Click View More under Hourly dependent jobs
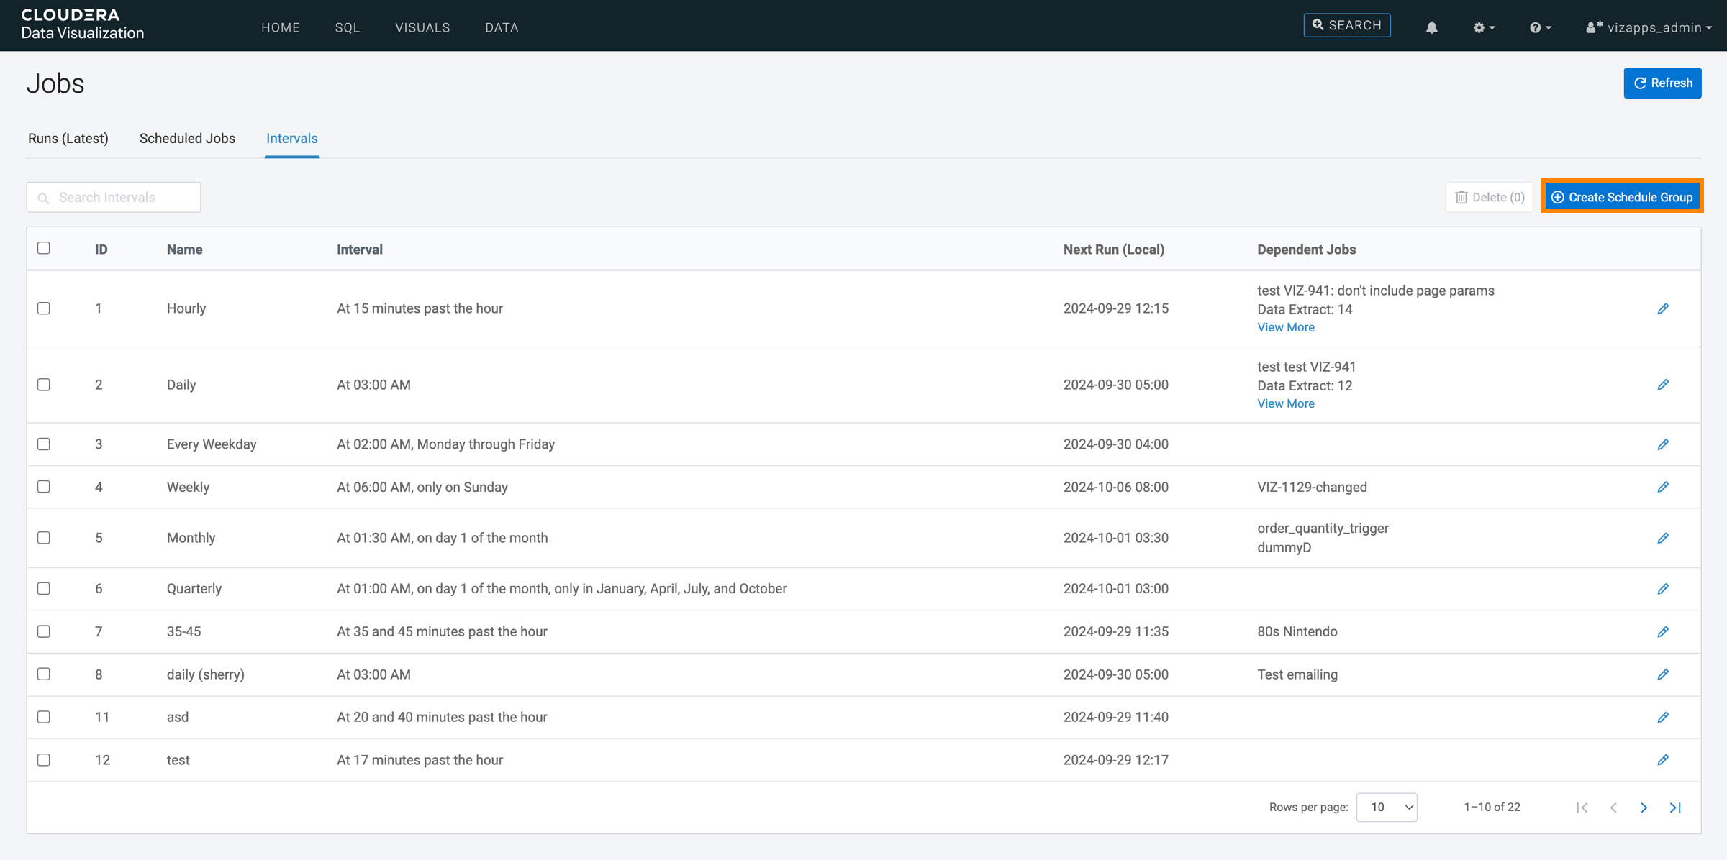 (1285, 327)
